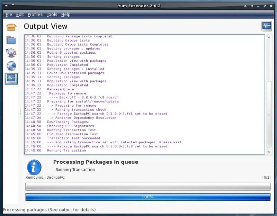Click 'BackupPC - 3.0.0-3.fc8.noarch' log line
The height and width of the screenshot is (216, 277).
pyautogui.click(x=72, y=97)
